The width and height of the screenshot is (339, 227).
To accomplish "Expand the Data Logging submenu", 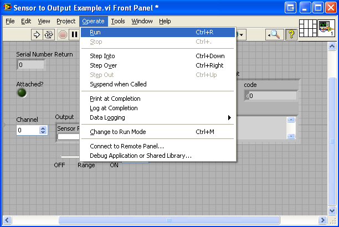I will click(157, 117).
